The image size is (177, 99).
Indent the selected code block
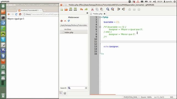pyautogui.click(x=119, y=9)
